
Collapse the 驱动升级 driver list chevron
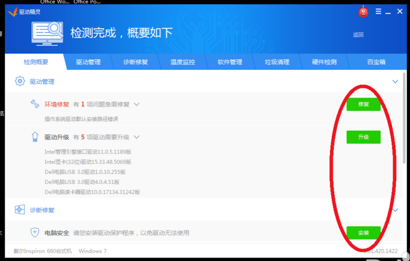137,137
